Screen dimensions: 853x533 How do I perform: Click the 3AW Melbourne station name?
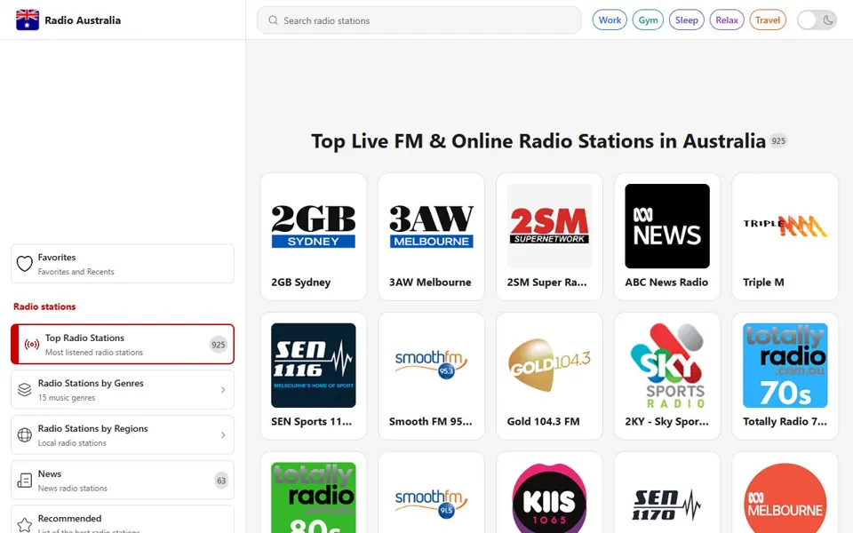click(430, 282)
